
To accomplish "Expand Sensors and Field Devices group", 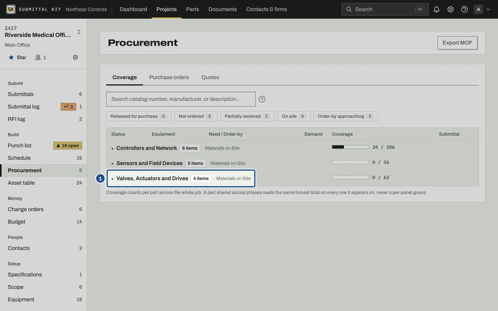I will (112, 163).
